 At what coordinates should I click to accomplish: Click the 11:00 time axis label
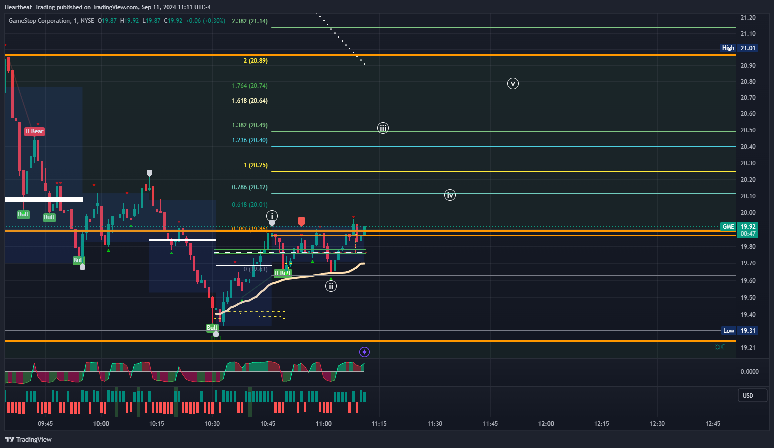click(324, 424)
